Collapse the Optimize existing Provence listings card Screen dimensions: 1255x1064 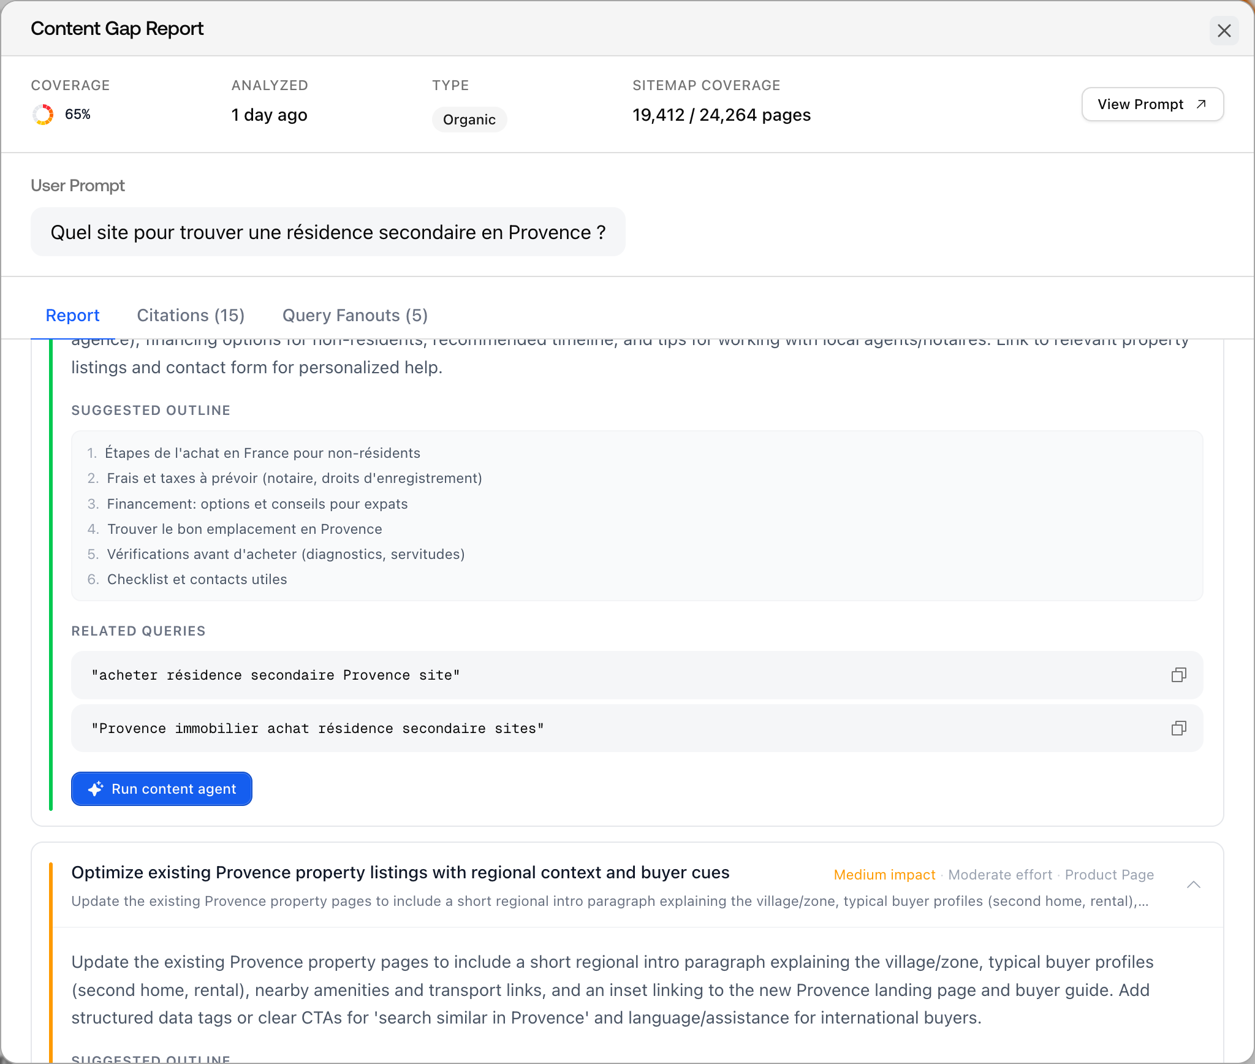point(1193,884)
